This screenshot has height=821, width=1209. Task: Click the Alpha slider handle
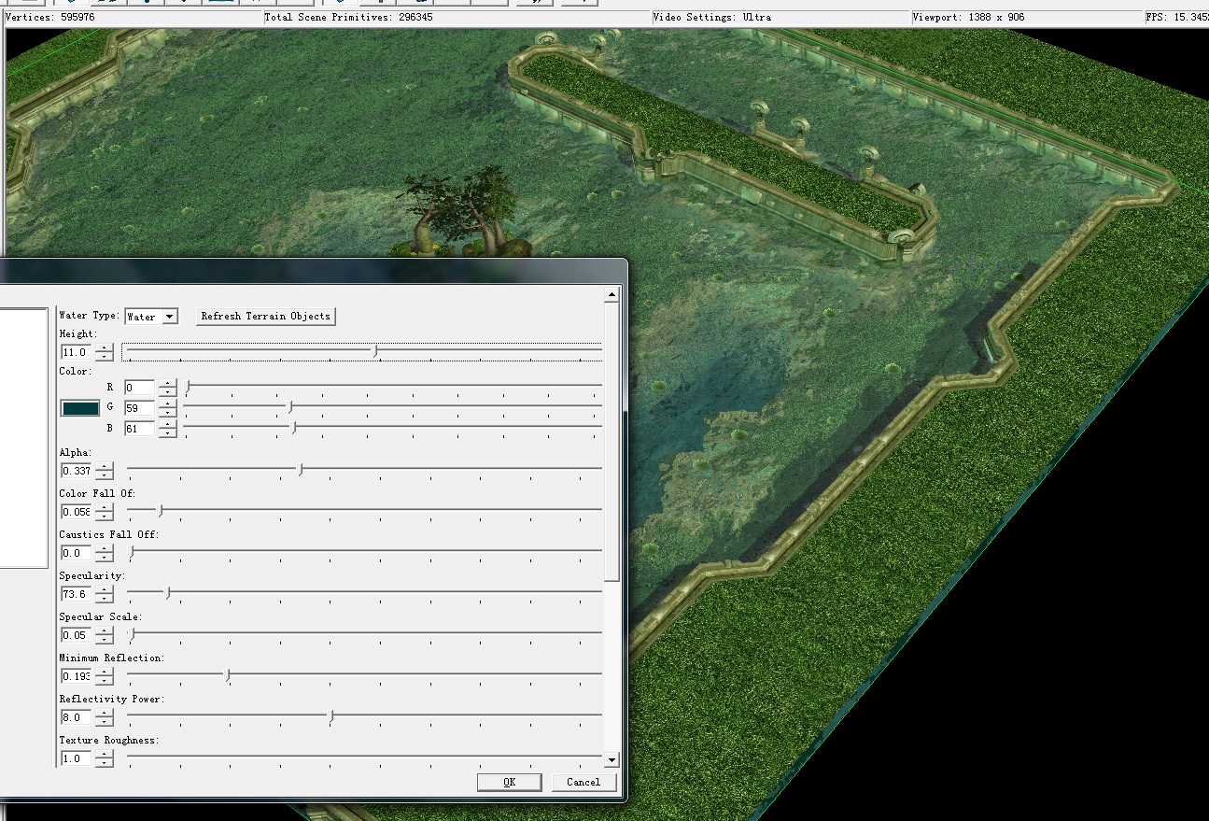[x=301, y=469]
